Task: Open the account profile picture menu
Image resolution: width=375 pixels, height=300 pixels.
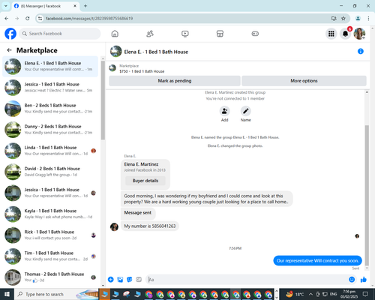Action: (359, 34)
